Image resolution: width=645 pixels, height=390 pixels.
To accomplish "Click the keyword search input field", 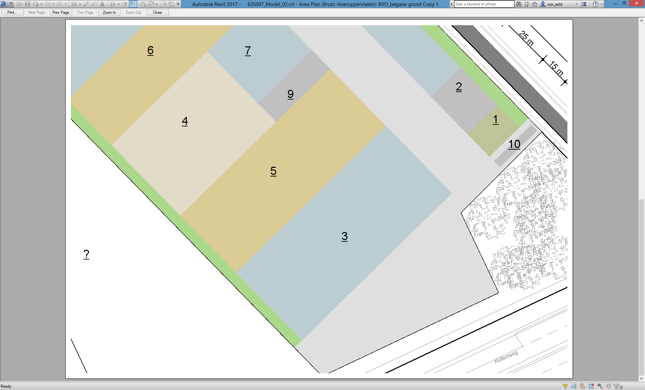I will [x=484, y=4].
